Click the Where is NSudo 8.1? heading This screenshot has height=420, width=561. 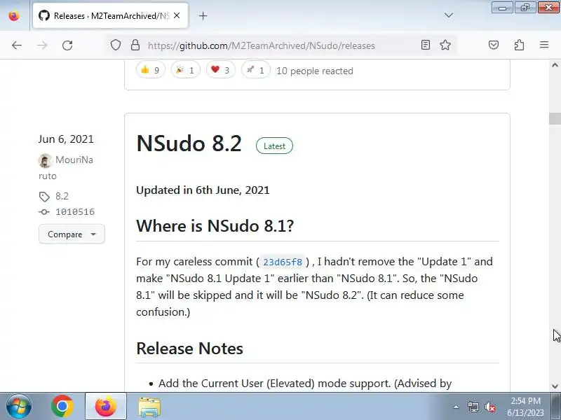(215, 225)
